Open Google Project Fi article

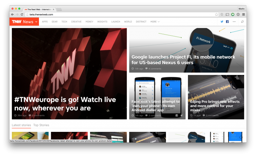coord(183,60)
